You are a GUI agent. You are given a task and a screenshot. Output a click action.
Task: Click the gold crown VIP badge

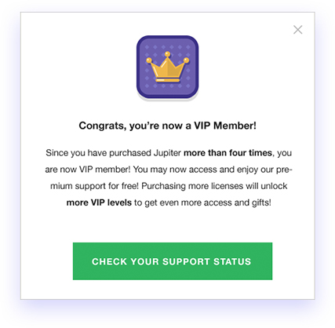(167, 67)
